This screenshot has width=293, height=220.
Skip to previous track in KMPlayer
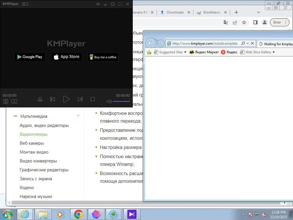tap(53, 99)
